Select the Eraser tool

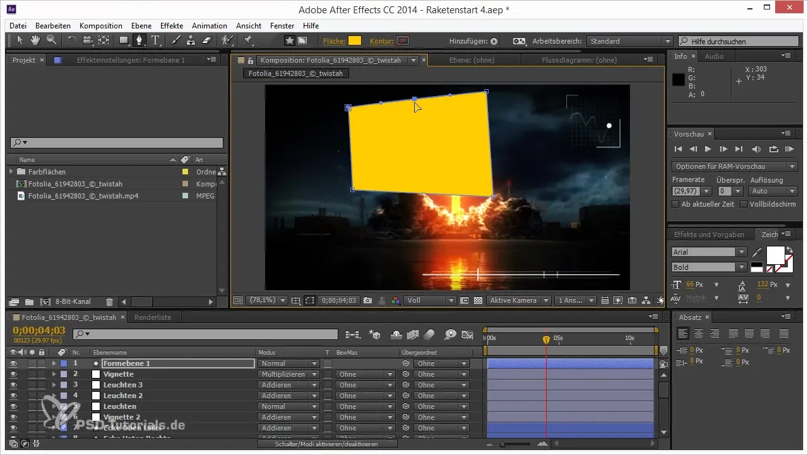pos(207,40)
